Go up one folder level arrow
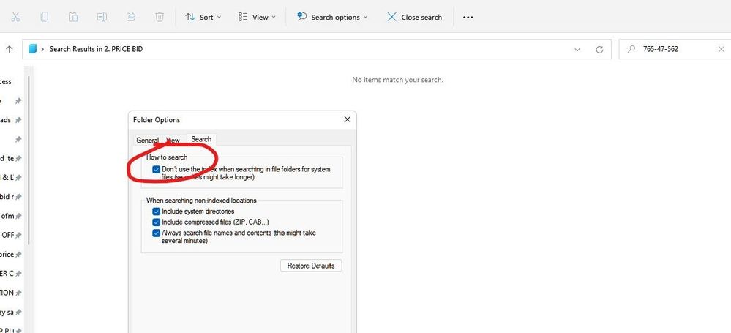 point(10,49)
